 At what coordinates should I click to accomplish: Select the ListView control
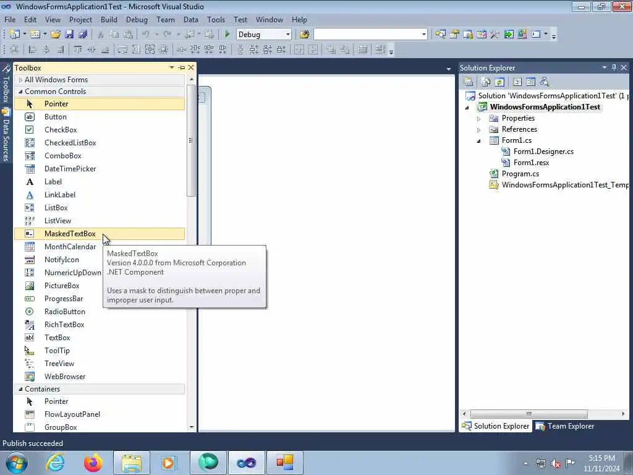click(x=100, y=221)
